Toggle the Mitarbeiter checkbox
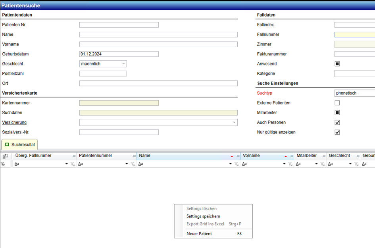This screenshot has height=248, width=375. [337, 113]
